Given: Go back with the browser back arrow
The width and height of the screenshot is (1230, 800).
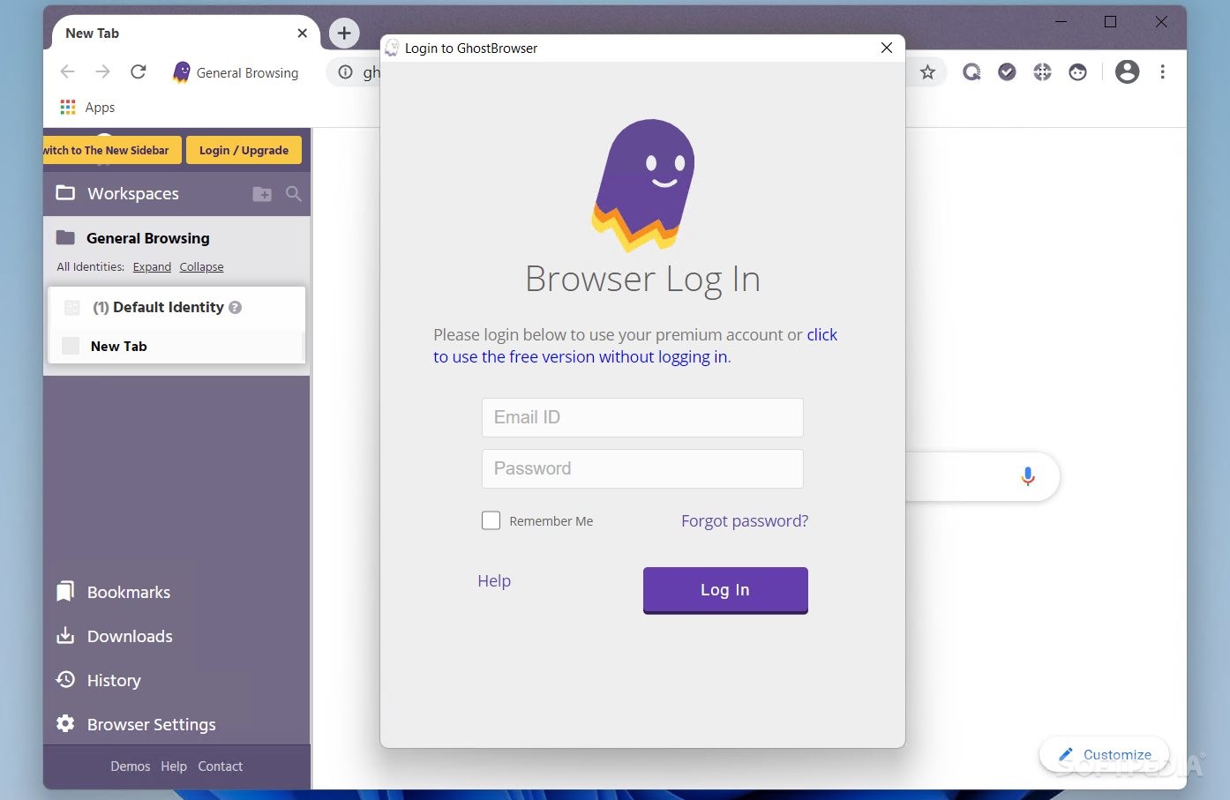Looking at the screenshot, I should (x=68, y=72).
